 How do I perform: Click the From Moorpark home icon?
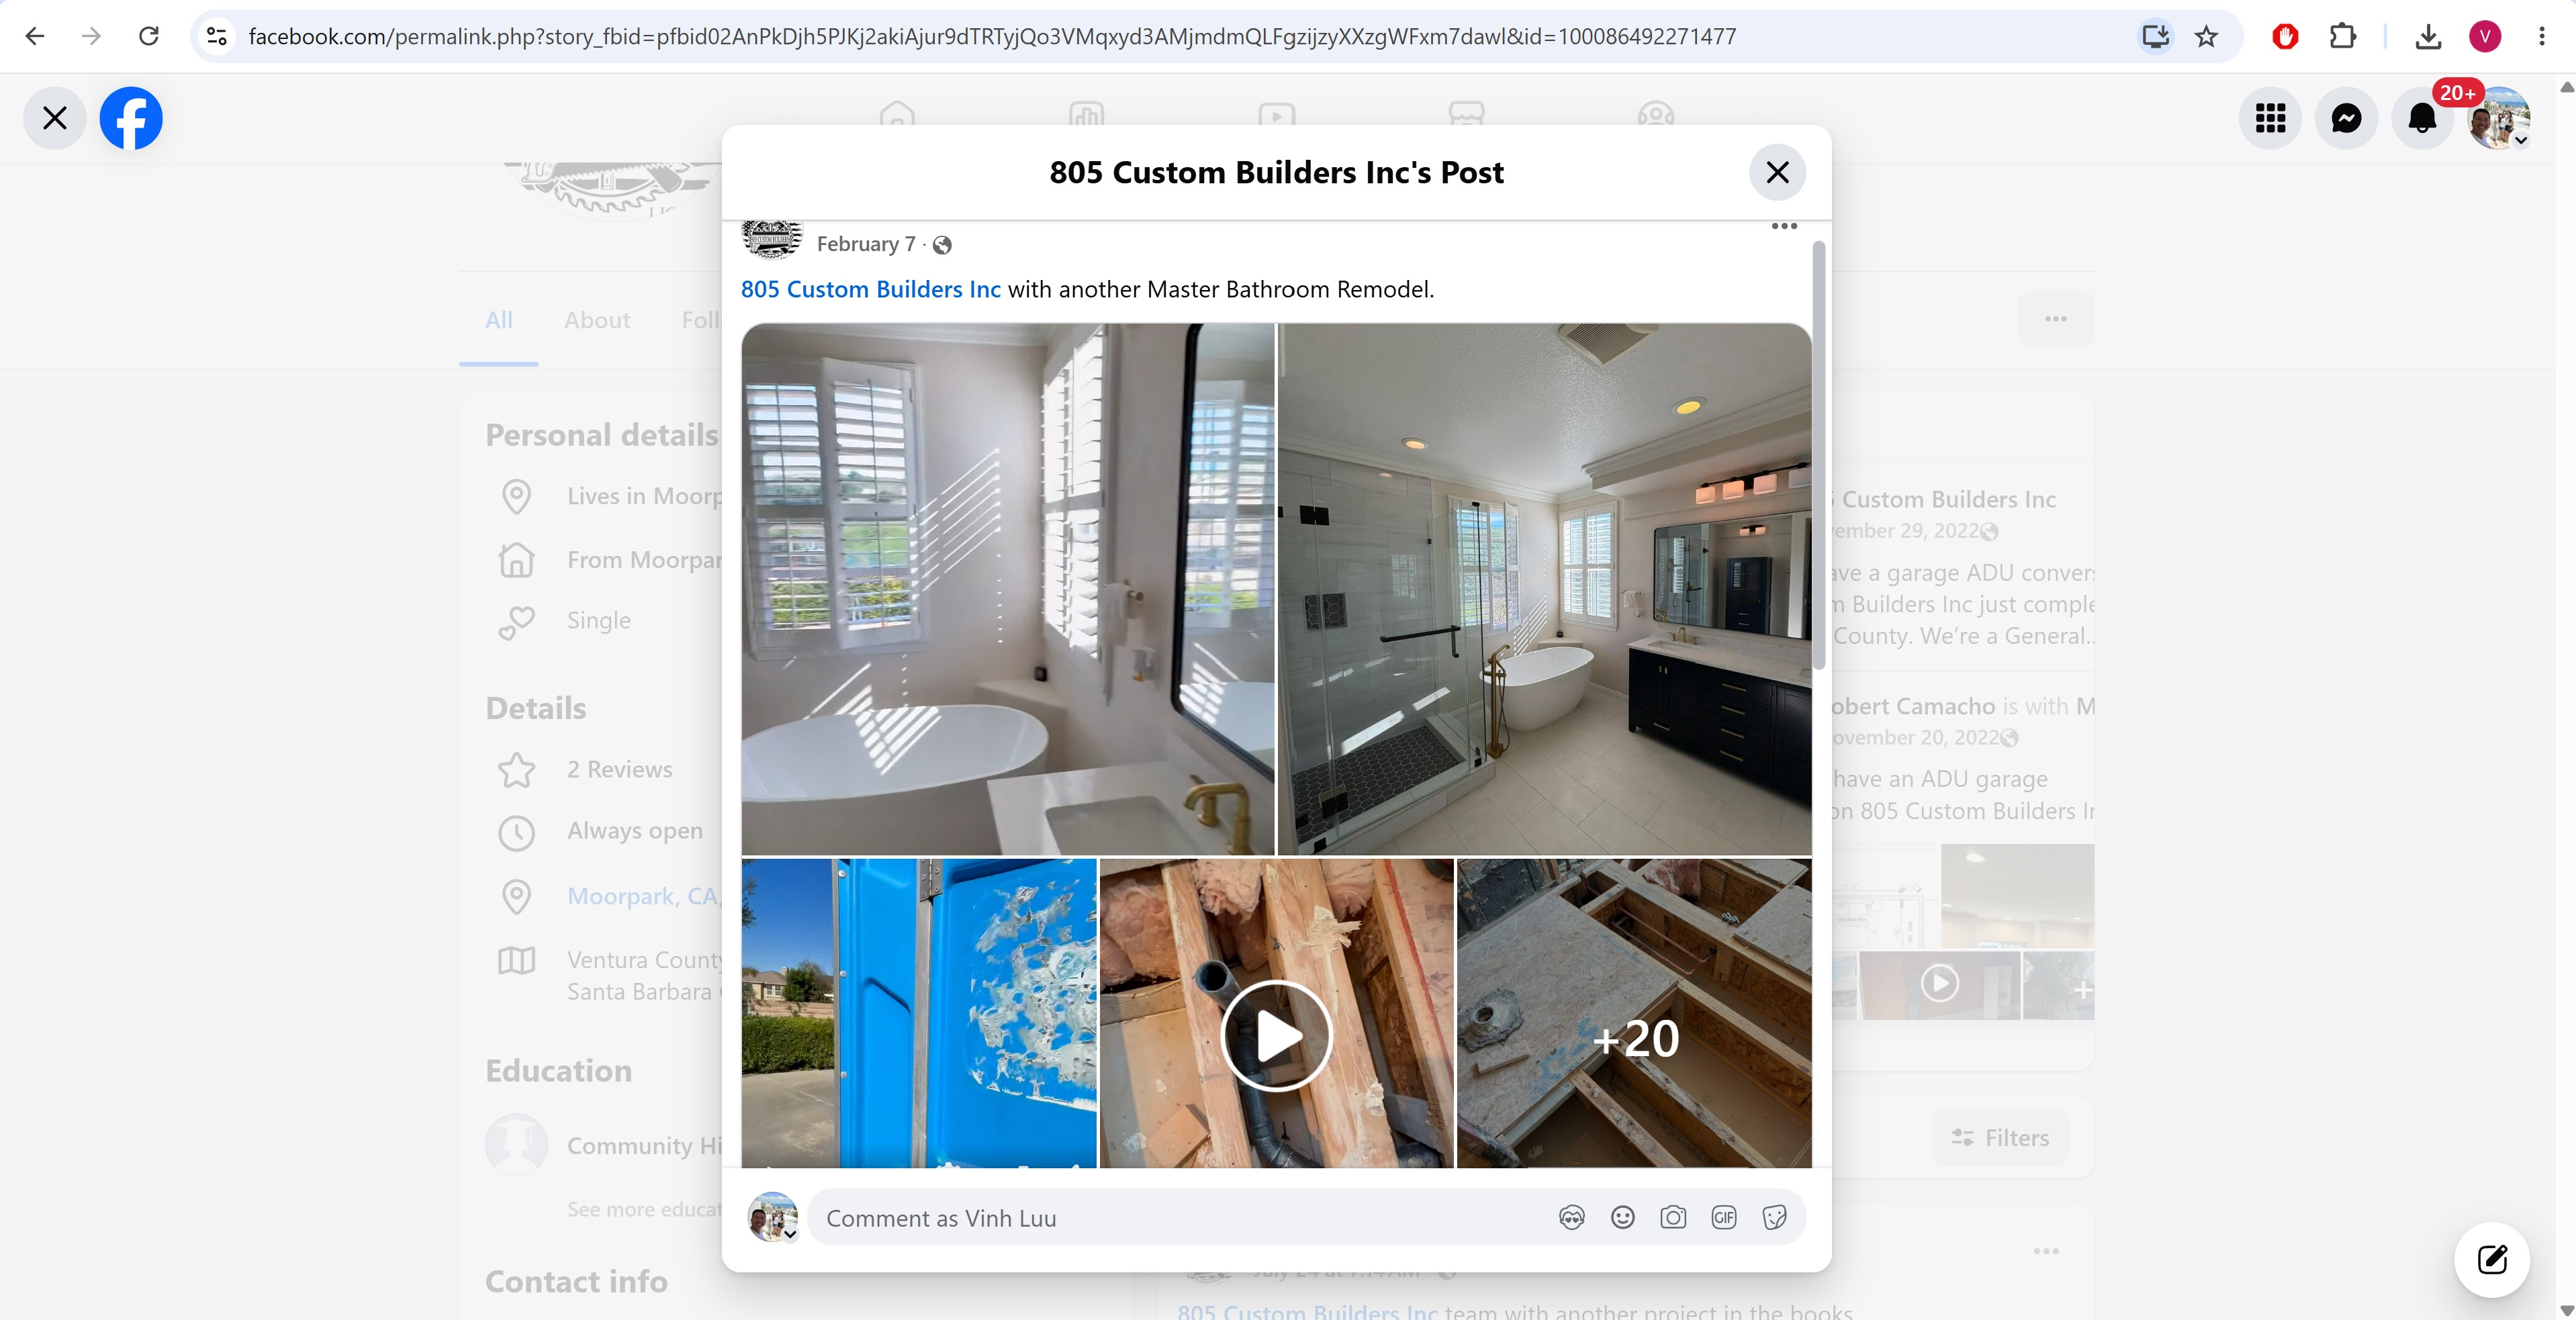pyautogui.click(x=516, y=560)
